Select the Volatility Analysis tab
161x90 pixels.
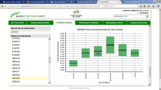64,23
